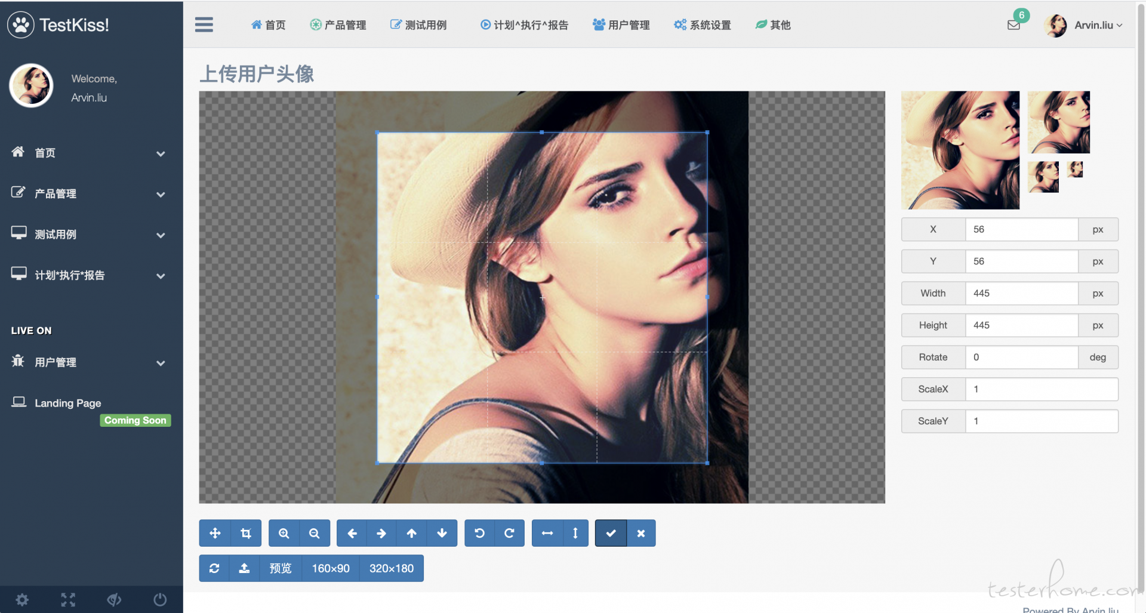Click the 预览 preview button
1146x613 pixels.
[281, 568]
